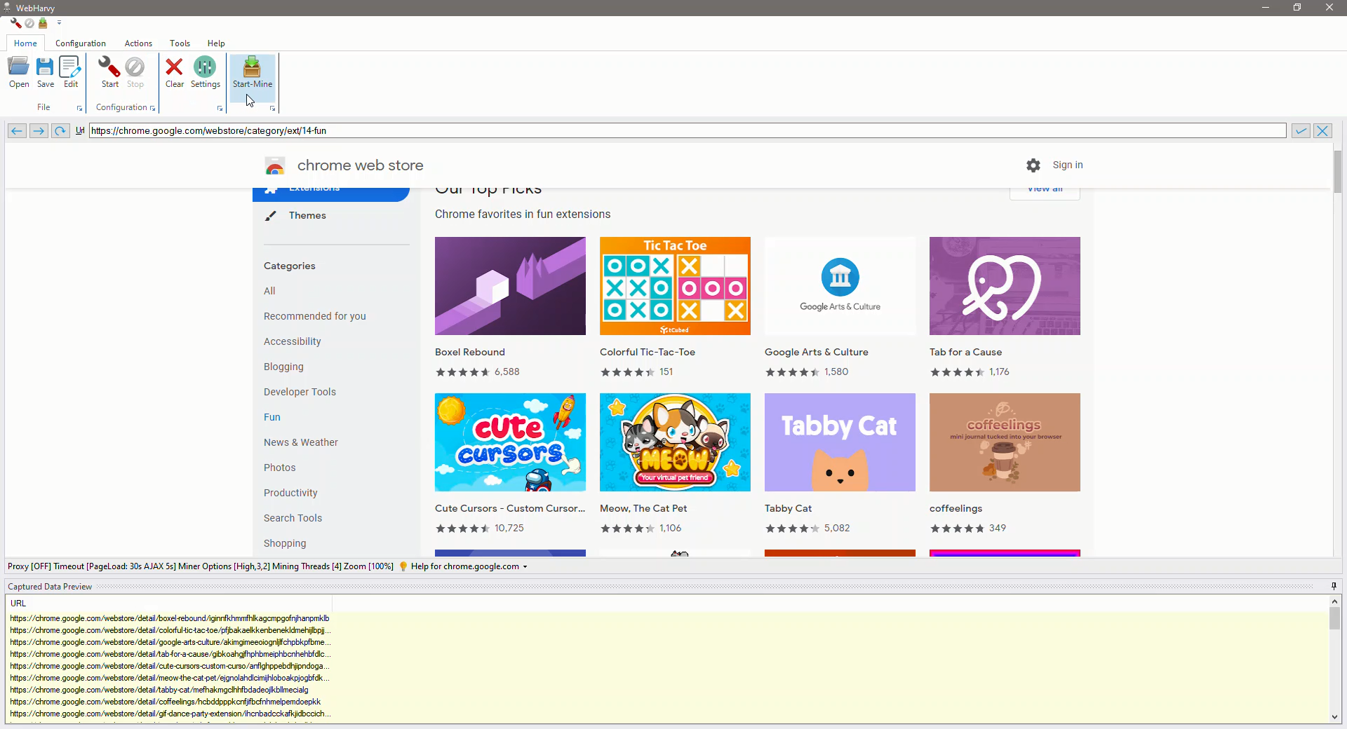This screenshot has height=729, width=1347.
Task: Switch to the Configuration ribbon tab
Action: tap(80, 43)
